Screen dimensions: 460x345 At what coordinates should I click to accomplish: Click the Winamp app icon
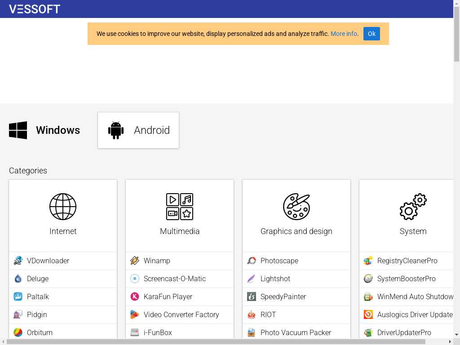pyautogui.click(x=135, y=261)
